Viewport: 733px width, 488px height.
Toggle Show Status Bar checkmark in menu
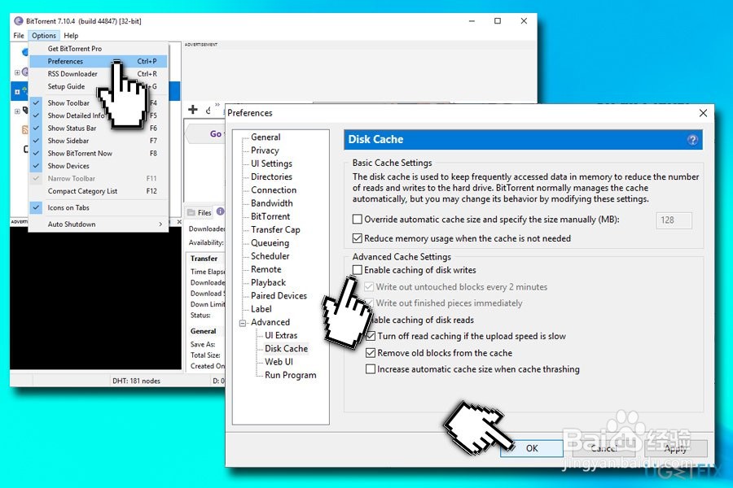(x=36, y=128)
